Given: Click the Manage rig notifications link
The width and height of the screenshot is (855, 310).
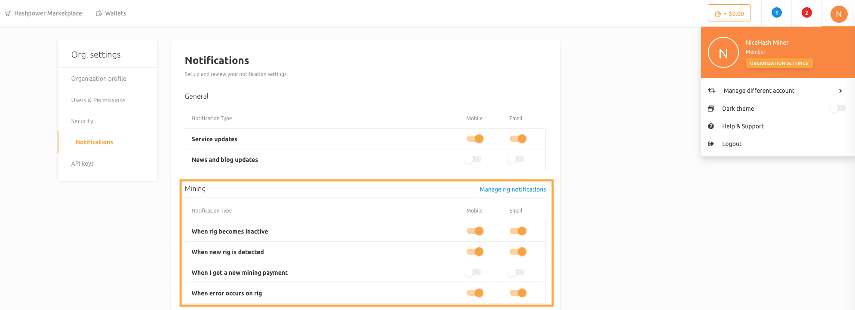Looking at the screenshot, I should [512, 189].
